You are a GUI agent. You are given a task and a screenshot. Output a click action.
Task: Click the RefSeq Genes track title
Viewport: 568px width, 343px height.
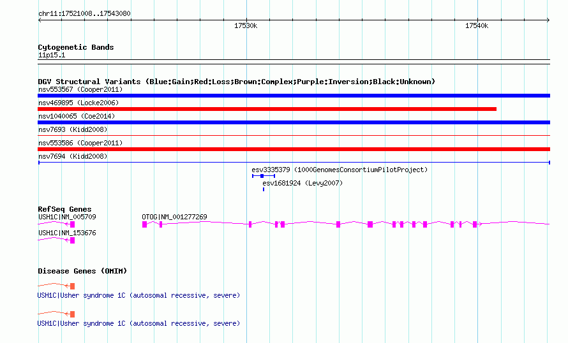coord(64,209)
